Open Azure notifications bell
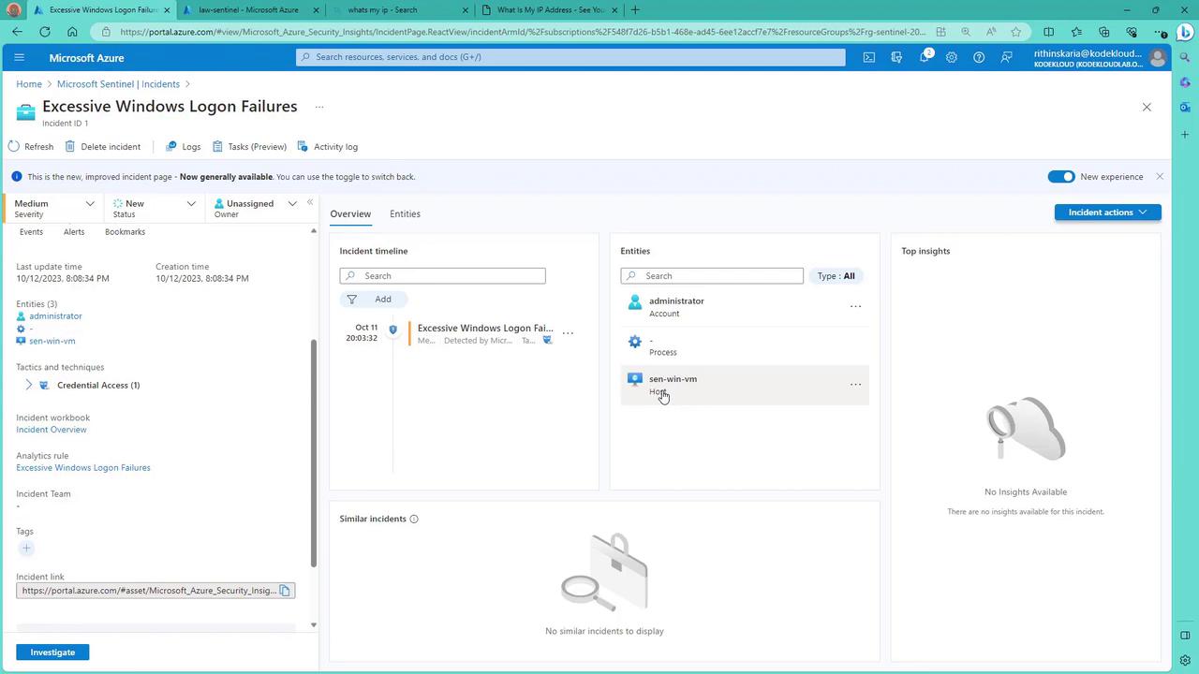The width and height of the screenshot is (1199, 674). (x=924, y=57)
